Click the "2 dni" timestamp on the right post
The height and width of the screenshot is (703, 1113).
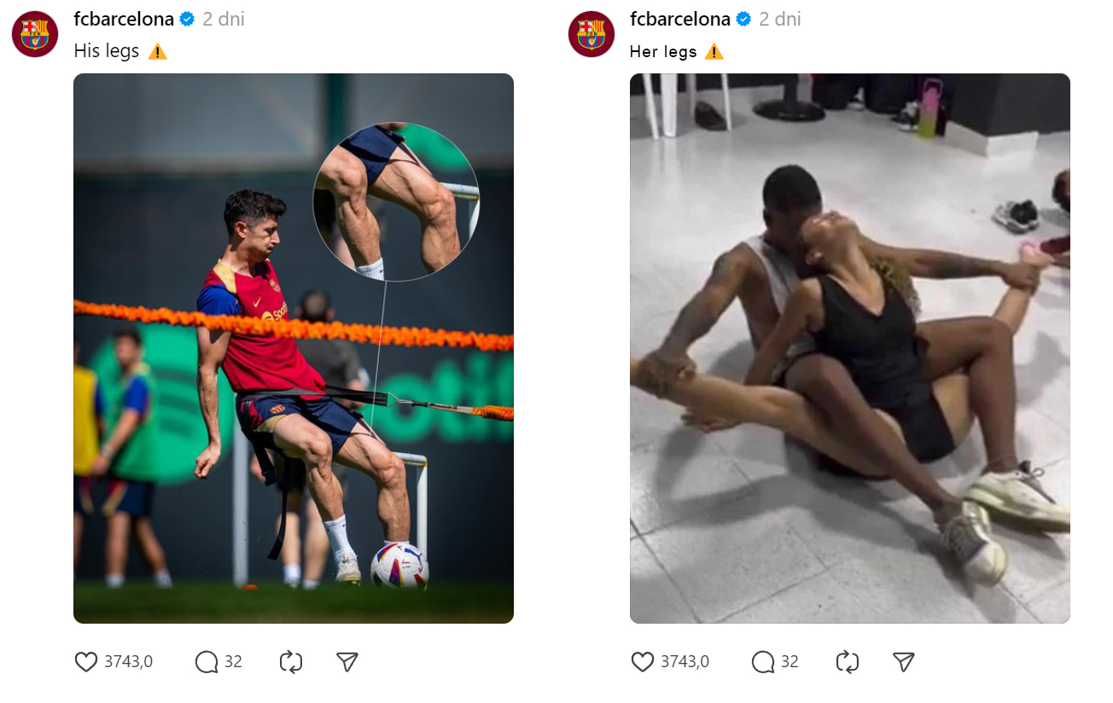pyautogui.click(x=780, y=20)
